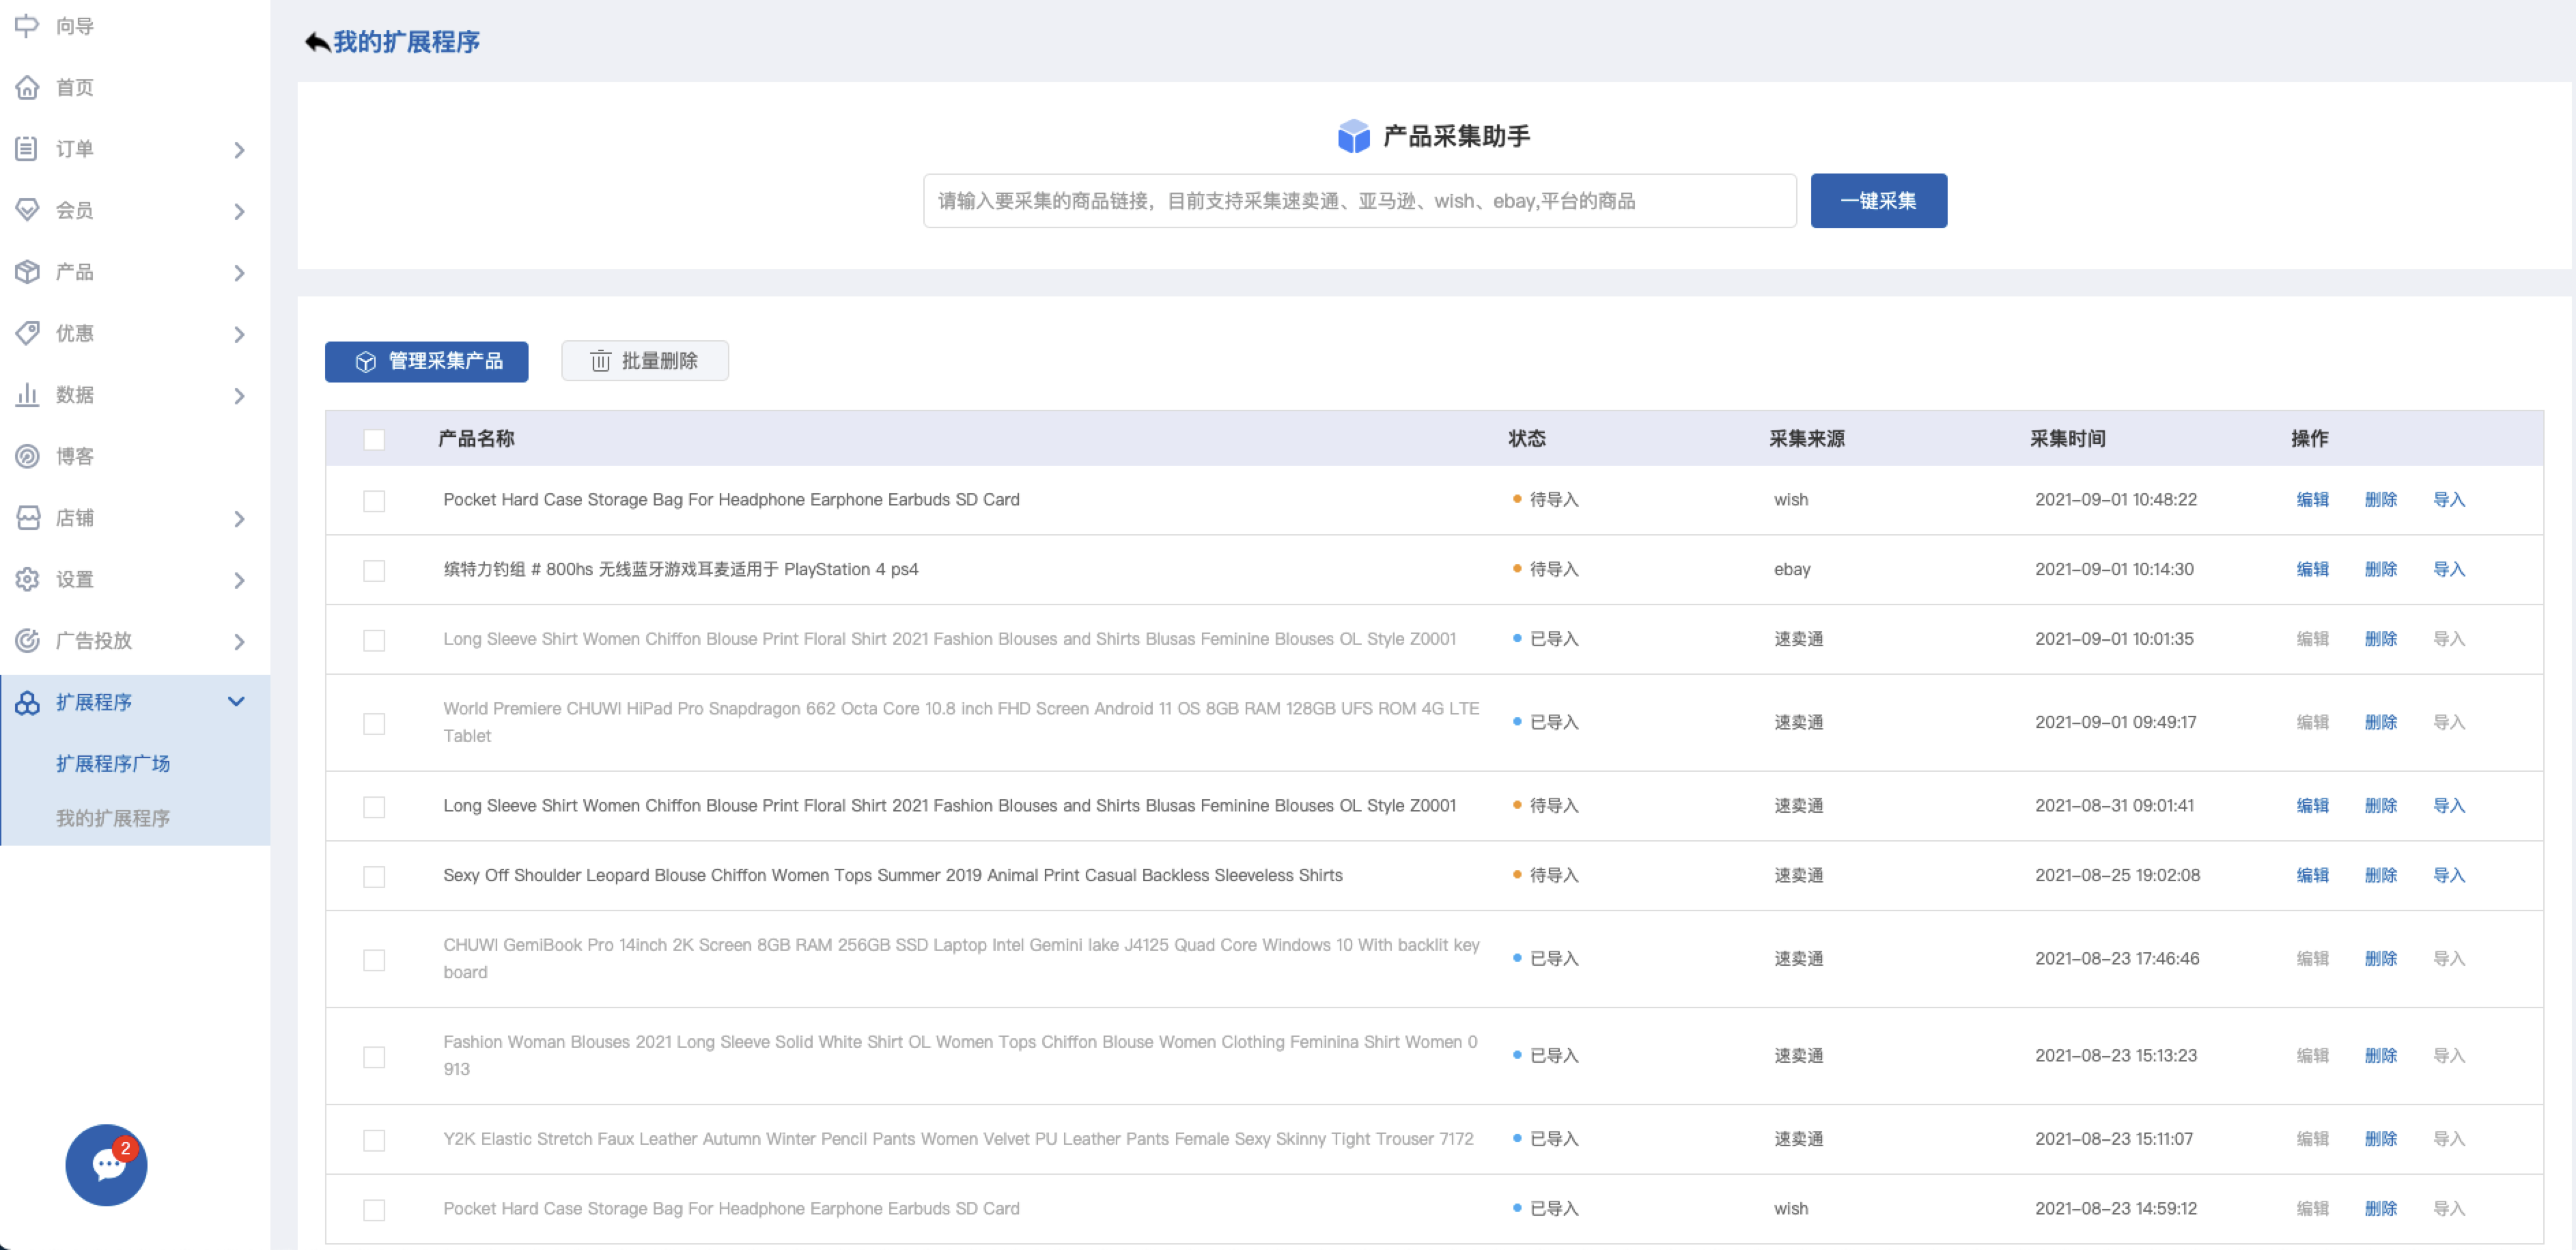Click the 优惠 tag icon

coord(27,333)
